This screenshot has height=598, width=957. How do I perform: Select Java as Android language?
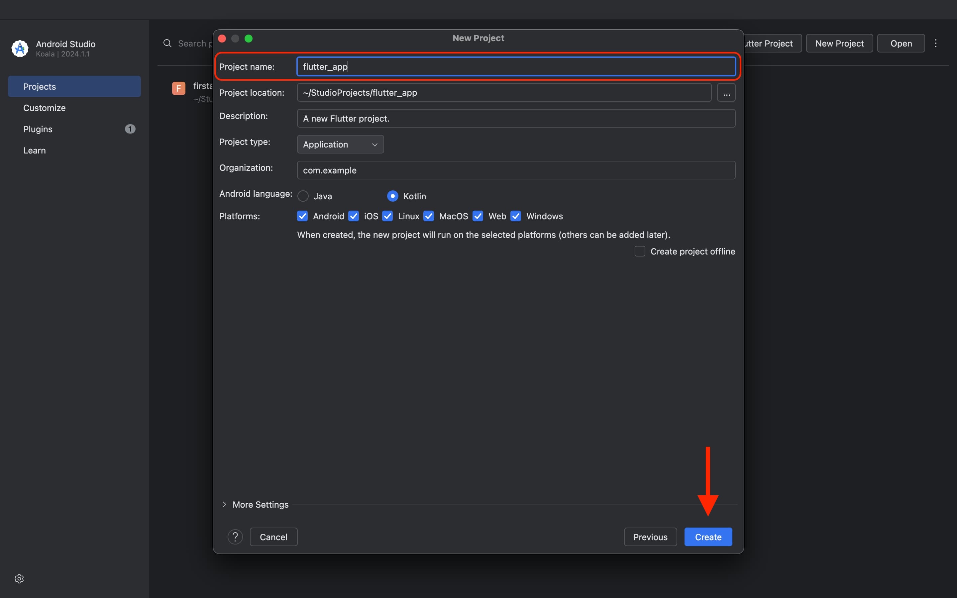tap(303, 196)
